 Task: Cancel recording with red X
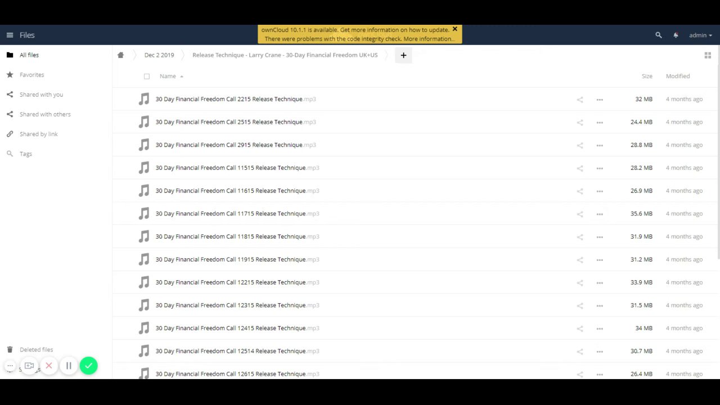(49, 366)
